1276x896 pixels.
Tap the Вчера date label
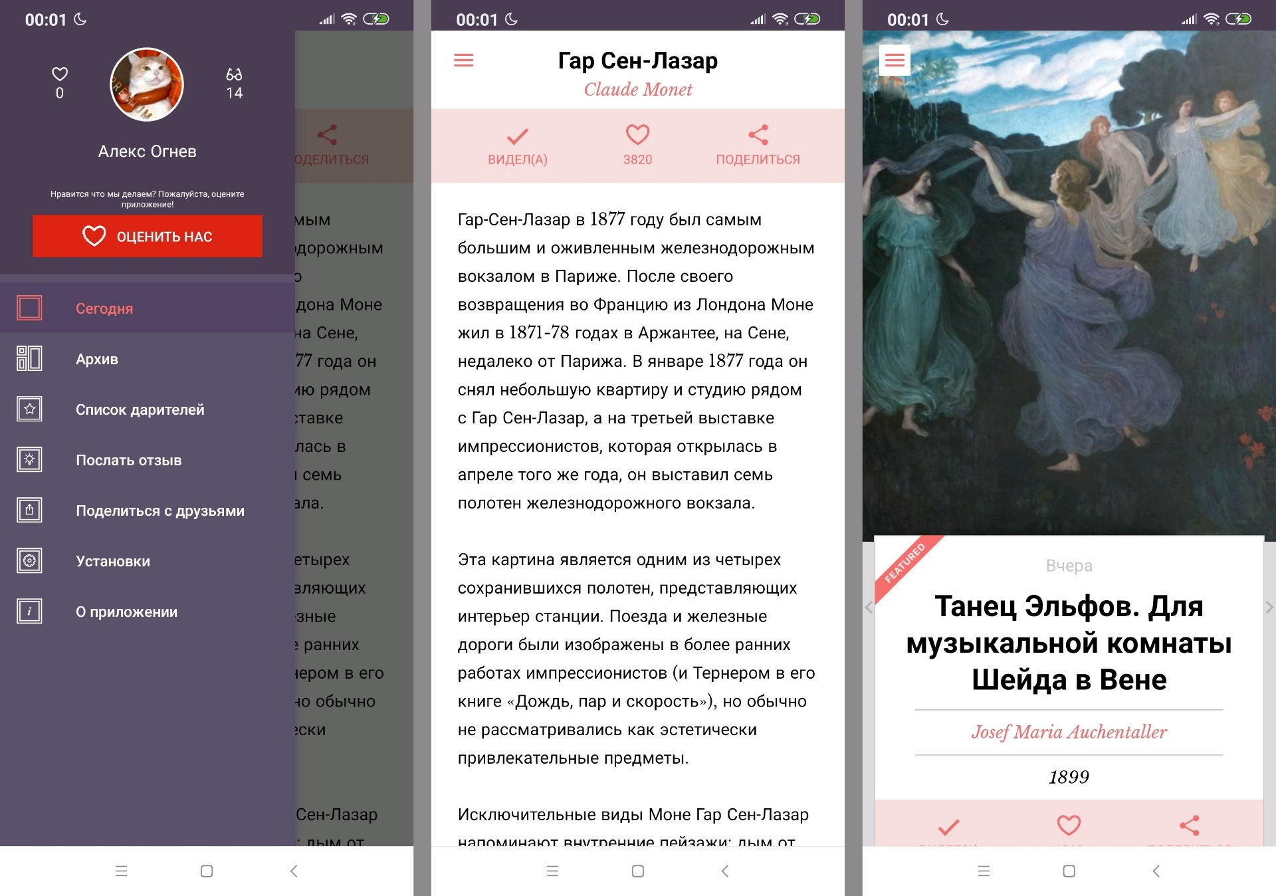click(1069, 566)
